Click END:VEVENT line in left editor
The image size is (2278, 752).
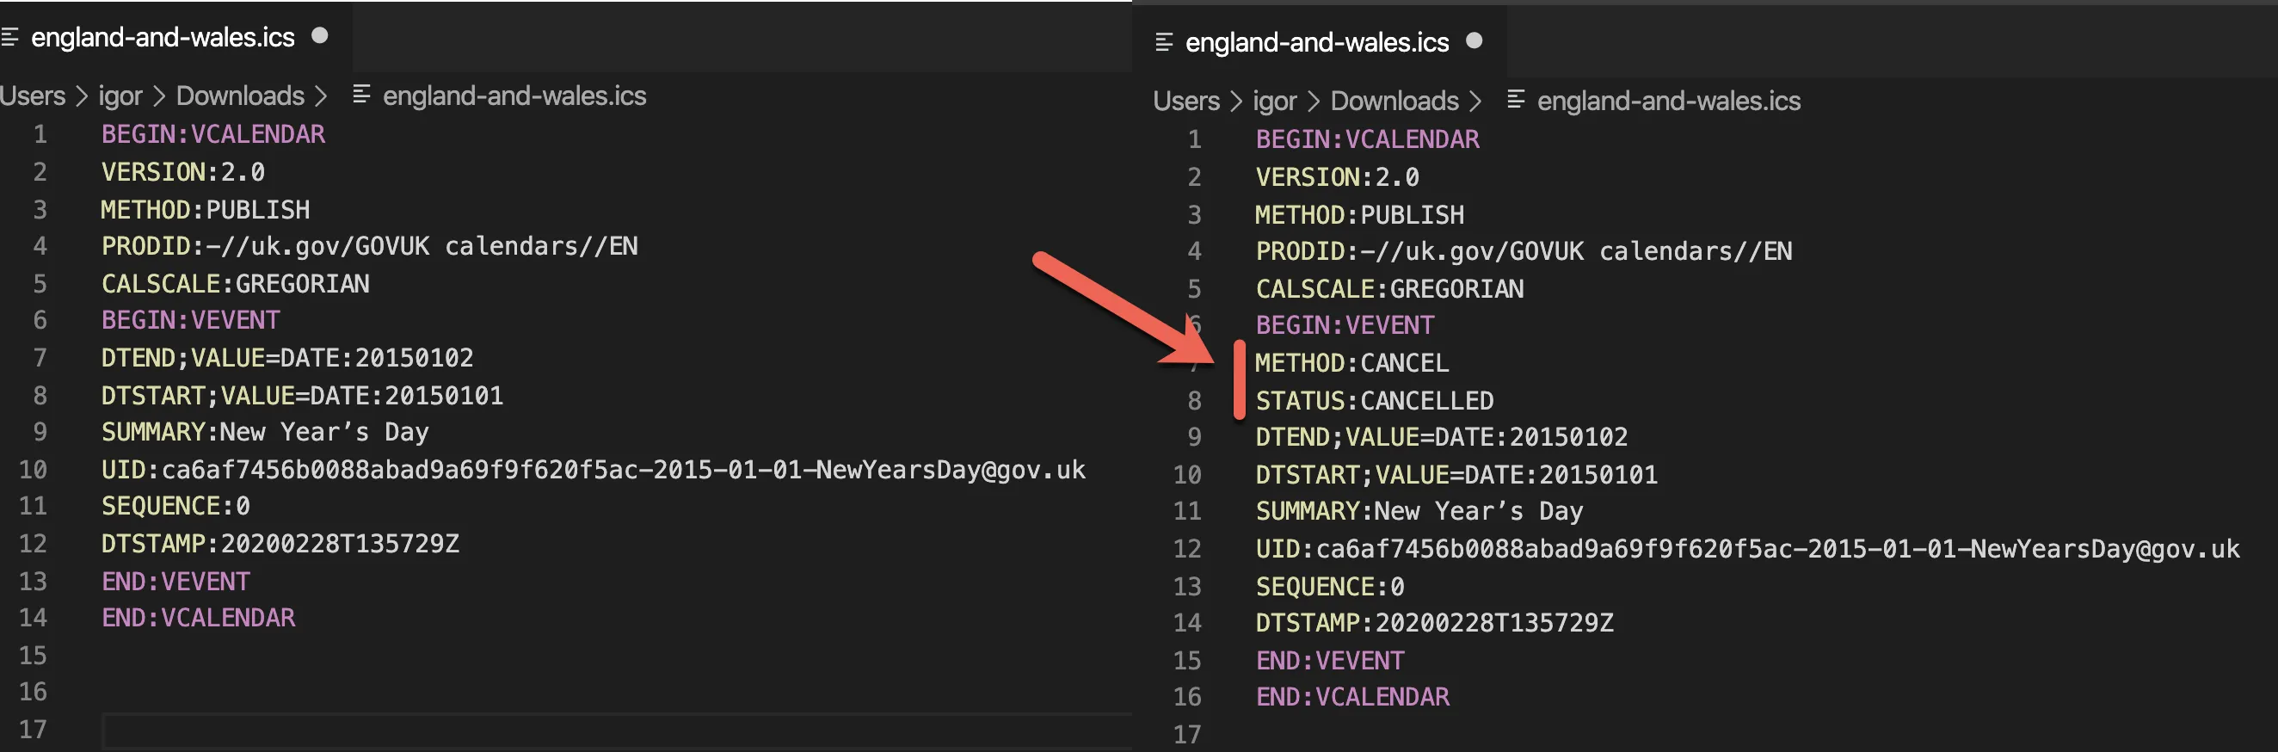(176, 582)
